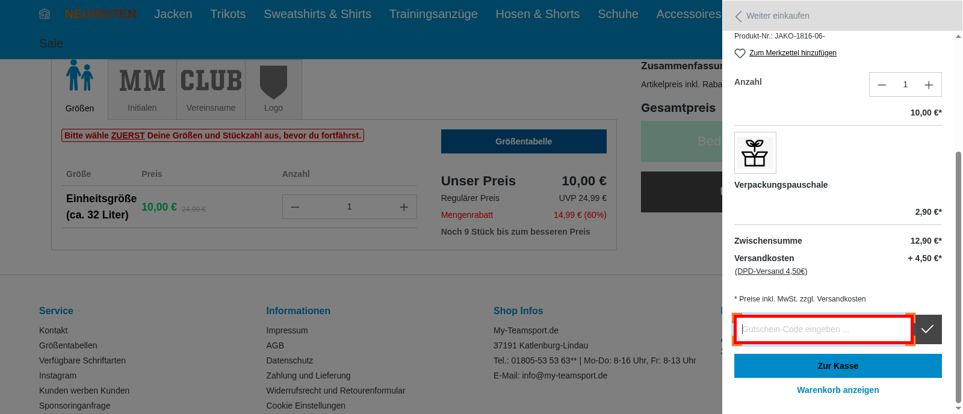The height and width of the screenshot is (414, 963).
Task: Decrease cart quantity with minus icon
Action: point(882,85)
